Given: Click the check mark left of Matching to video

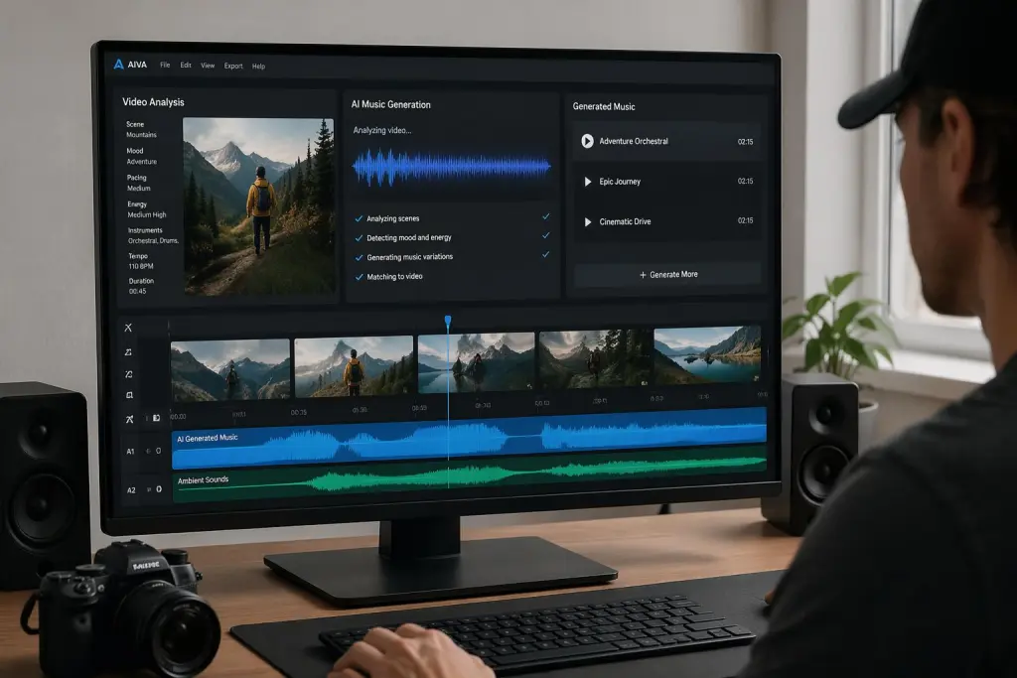Looking at the screenshot, I should [x=359, y=277].
